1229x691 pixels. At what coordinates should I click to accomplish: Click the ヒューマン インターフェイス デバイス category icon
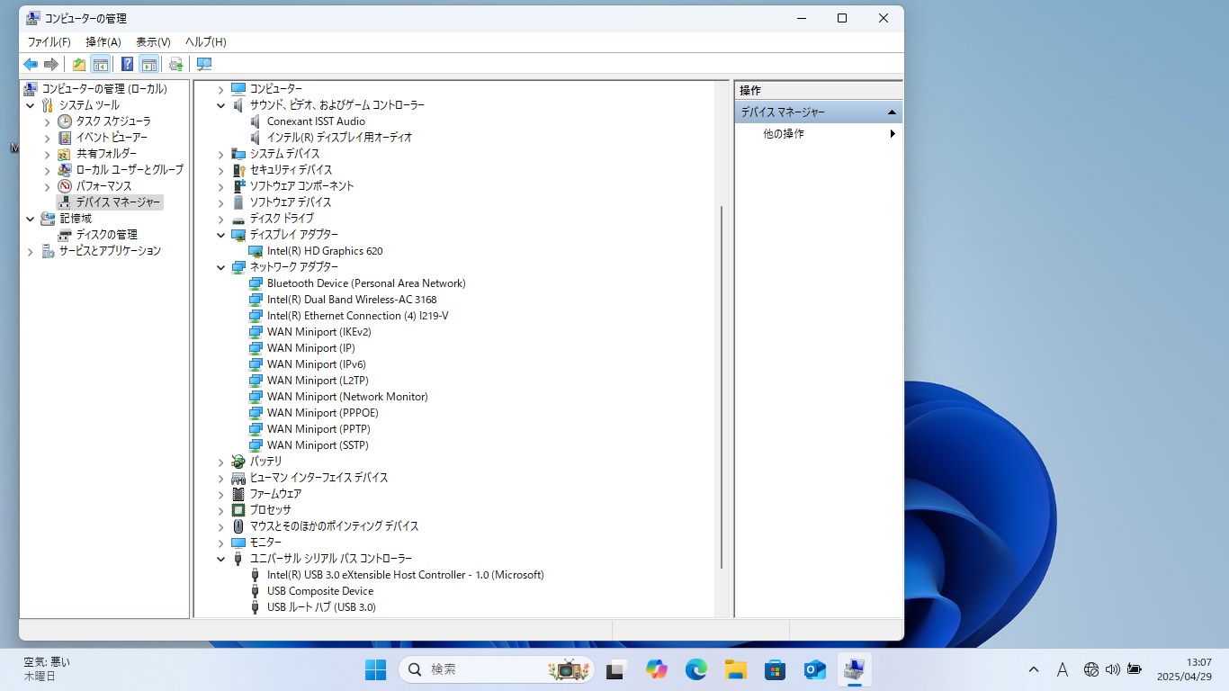[238, 478]
